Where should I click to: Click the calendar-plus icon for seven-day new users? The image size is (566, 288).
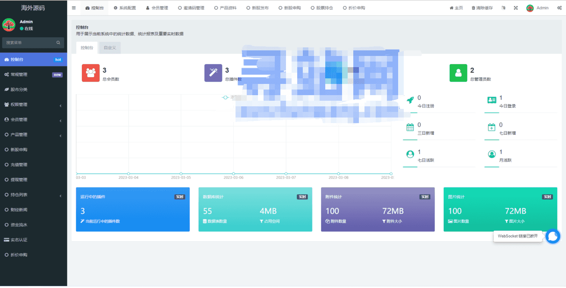pos(492,127)
